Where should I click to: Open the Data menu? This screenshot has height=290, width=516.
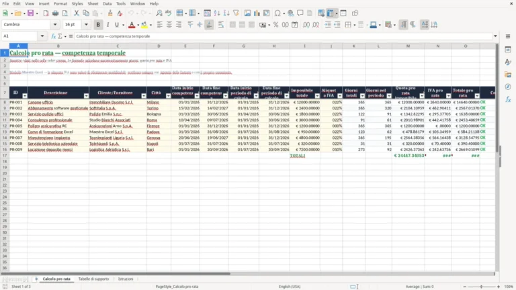coord(107,3)
